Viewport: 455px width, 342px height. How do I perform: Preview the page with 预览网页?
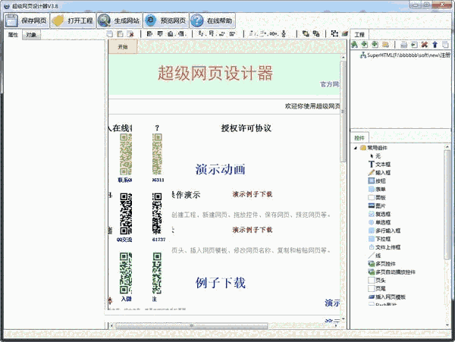click(166, 20)
